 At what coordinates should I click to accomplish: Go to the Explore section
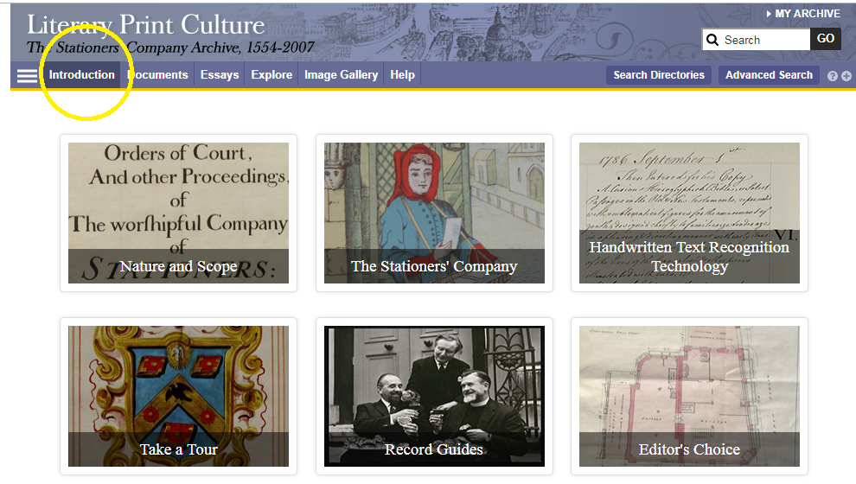(271, 74)
